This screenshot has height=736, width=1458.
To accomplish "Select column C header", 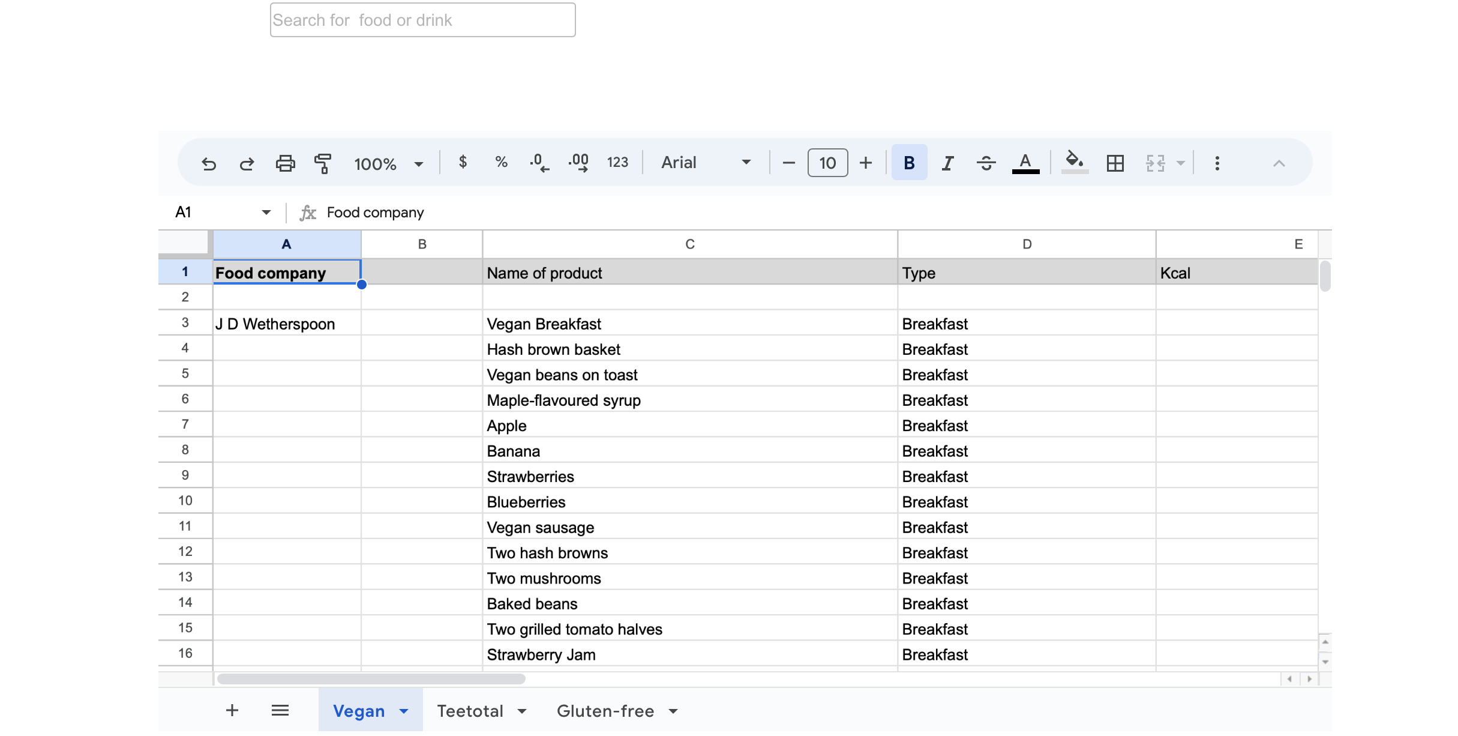I will coord(690,244).
